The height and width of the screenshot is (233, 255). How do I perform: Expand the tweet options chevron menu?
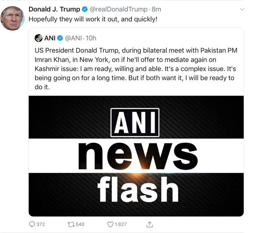tap(242, 10)
